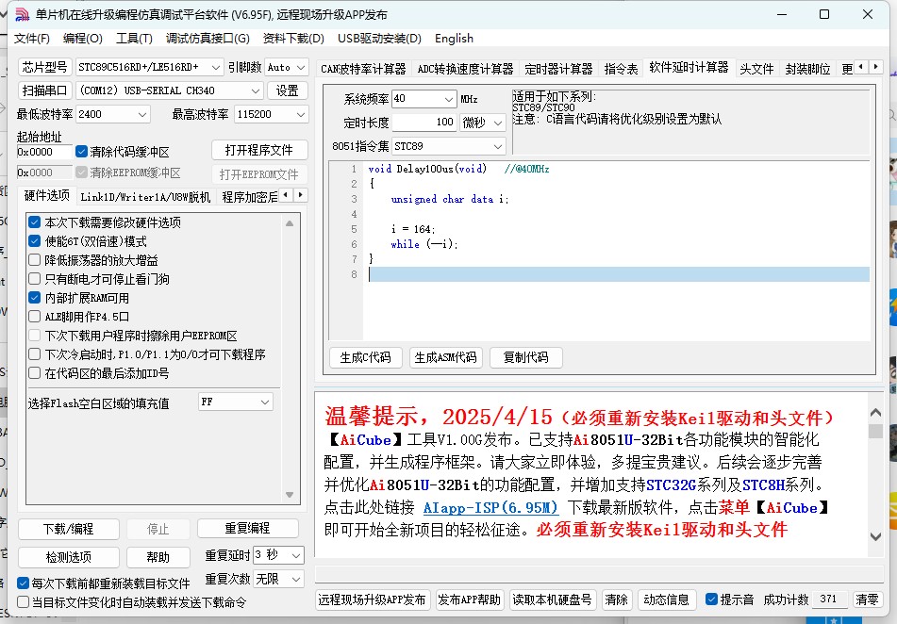
Task: Click message panel scrollbar down arrow
Action: [875, 535]
